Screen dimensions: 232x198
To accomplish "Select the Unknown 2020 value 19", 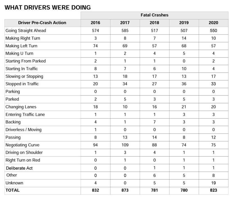I will point(213,183).
